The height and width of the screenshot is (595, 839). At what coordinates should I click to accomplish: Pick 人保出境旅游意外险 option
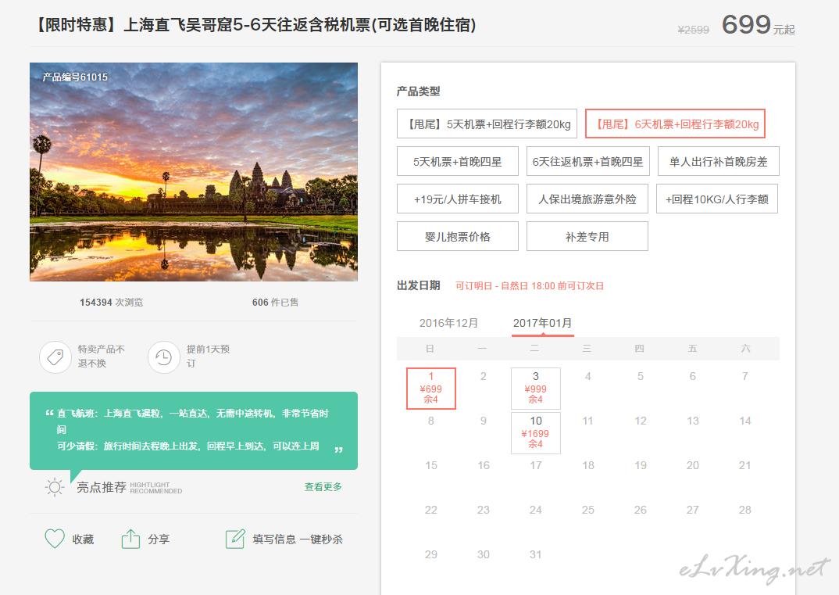point(587,199)
